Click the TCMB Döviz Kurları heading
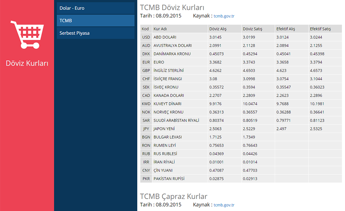Image resolution: width=345 pixels, height=211 pixels. [x=172, y=7]
